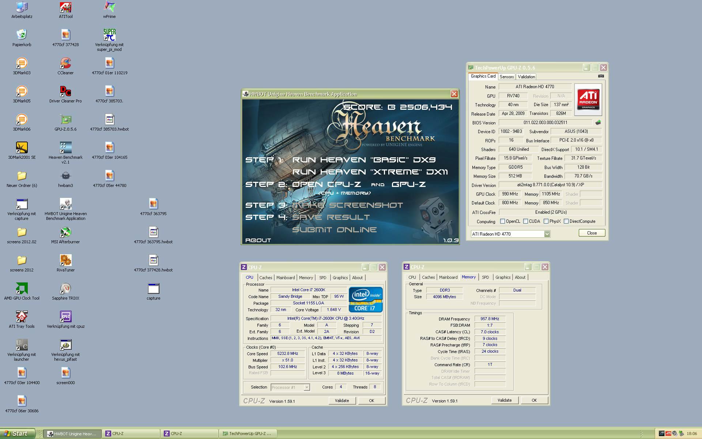Click the taskbar clock showing 18:06
The image size is (702, 439).
(x=692, y=434)
